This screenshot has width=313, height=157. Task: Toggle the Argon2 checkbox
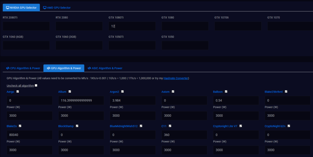click(123, 91)
